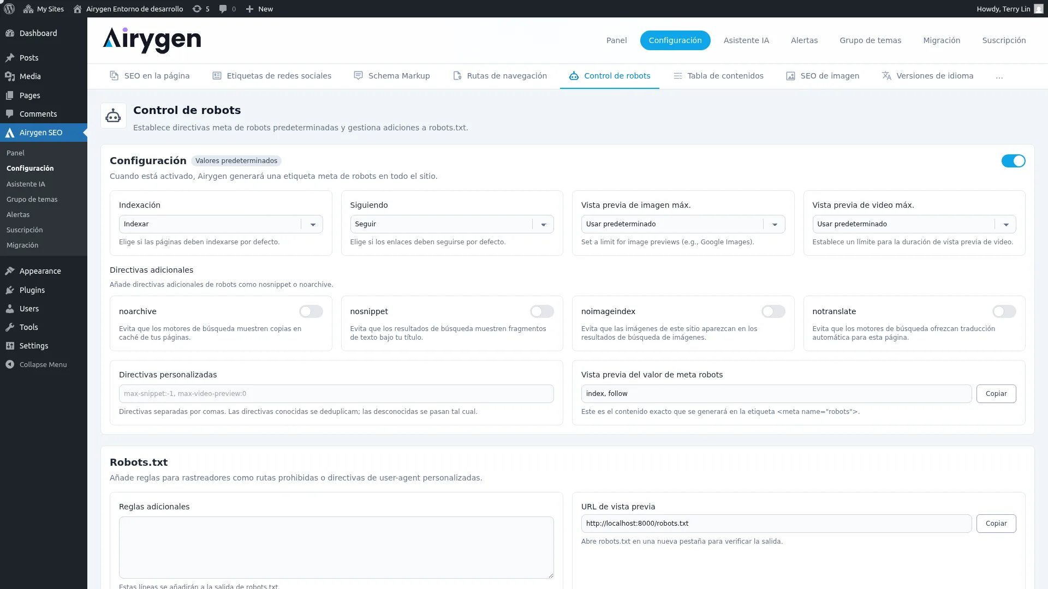Image resolution: width=1048 pixels, height=589 pixels.
Task: Click the Airygen brand logo
Action: (x=152, y=40)
